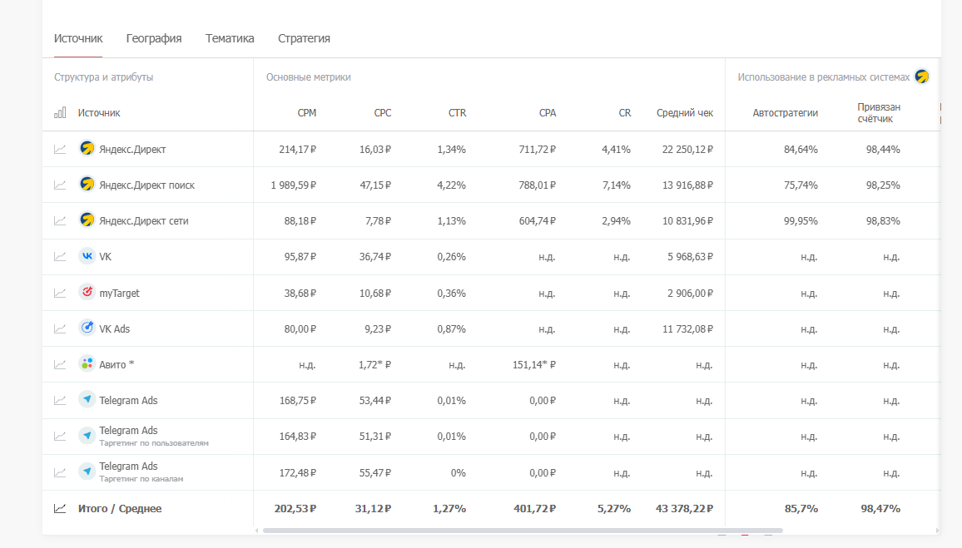Click the Telegram Ads source name
Image resolution: width=962 pixels, height=548 pixels.
point(128,400)
